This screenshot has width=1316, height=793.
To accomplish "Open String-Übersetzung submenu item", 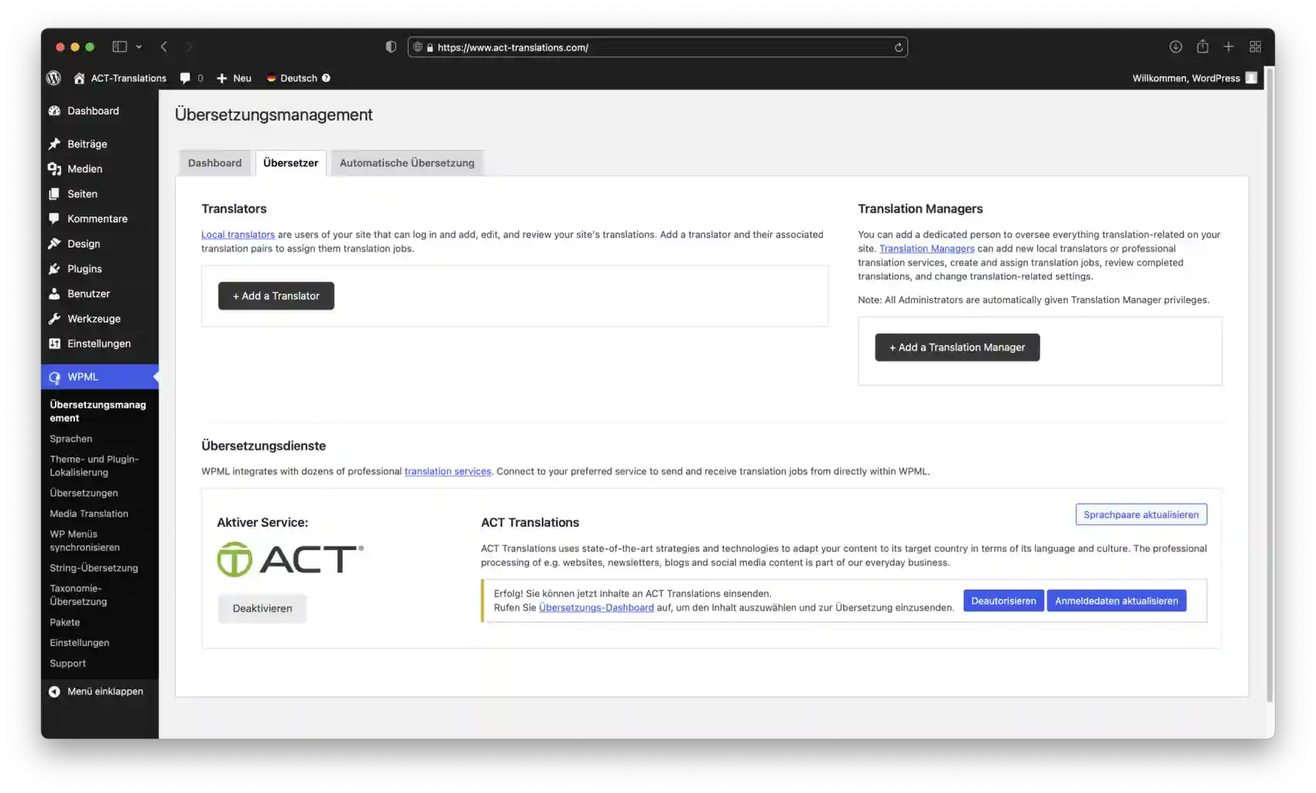I will (x=94, y=568).
